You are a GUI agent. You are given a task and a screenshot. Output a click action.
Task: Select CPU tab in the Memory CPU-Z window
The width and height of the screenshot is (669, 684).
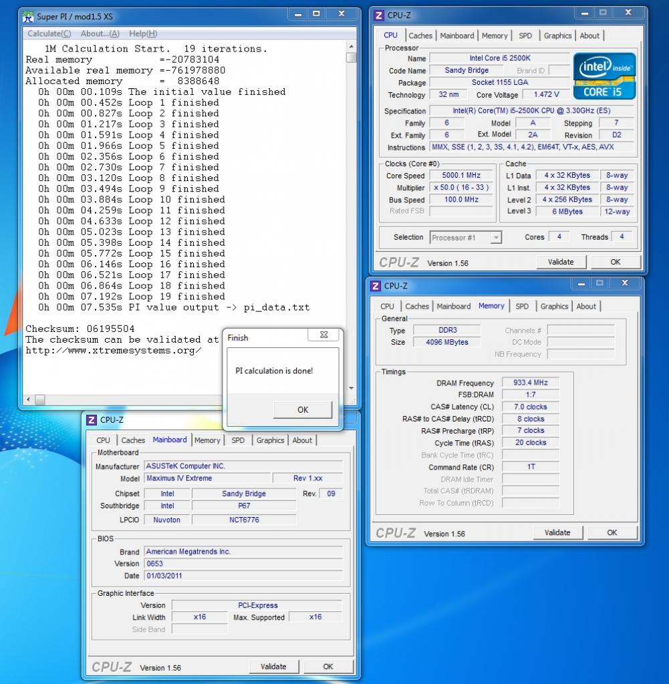point(387,306)
